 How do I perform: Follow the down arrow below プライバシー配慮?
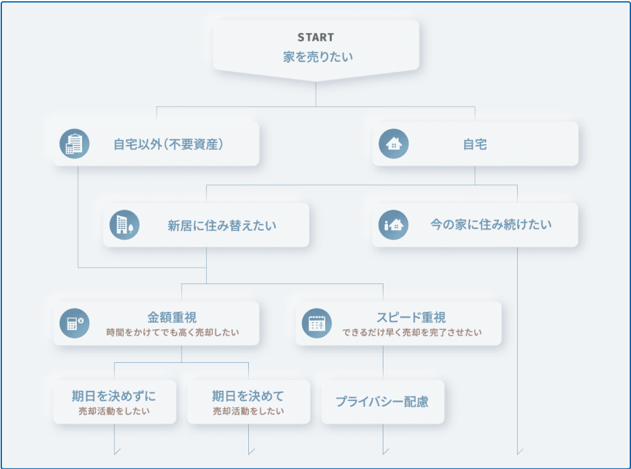(384, 450)
